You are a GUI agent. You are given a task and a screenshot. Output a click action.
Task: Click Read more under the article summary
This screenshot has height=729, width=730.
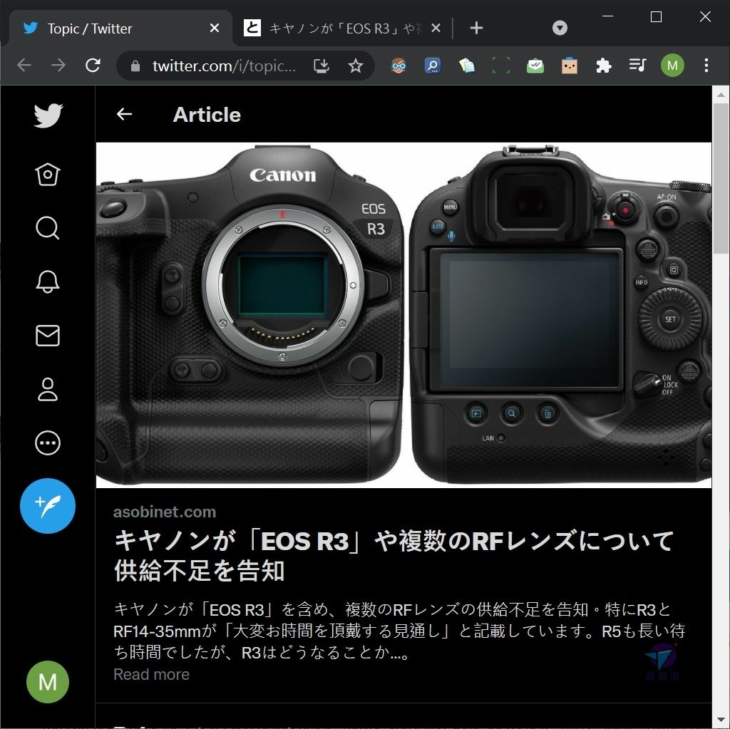click(151, 674)
